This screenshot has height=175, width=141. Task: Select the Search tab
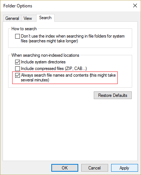(x=45, y=18)
